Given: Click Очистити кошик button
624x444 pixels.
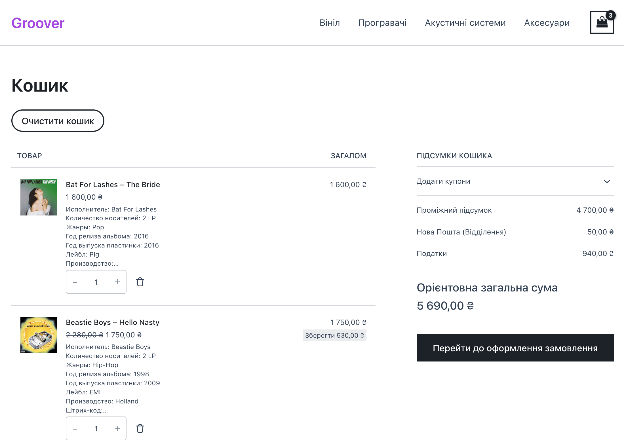Looking at the screenshot, I should click(58, 121).
